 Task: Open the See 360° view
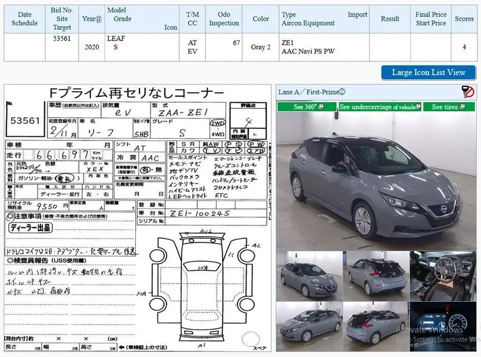(x=306, y=107)
